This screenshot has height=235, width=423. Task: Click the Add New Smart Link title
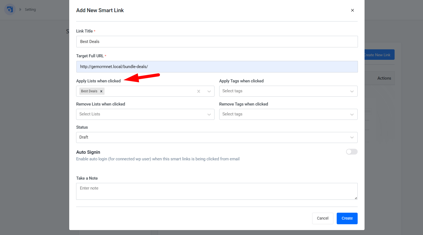tap(100, 10)
